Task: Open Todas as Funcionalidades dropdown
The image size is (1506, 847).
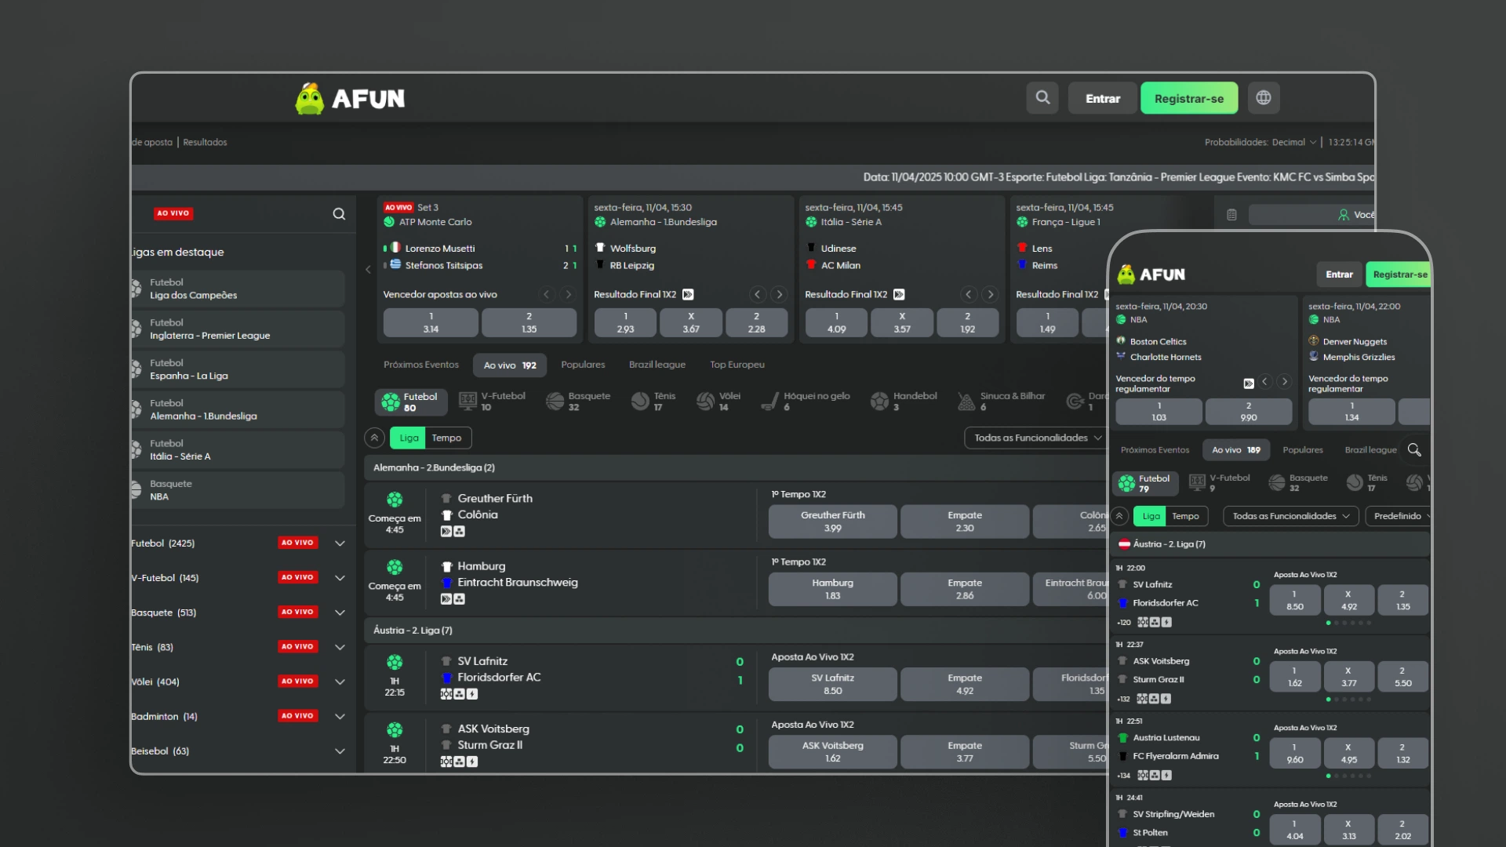Action: pos(1036,438)
